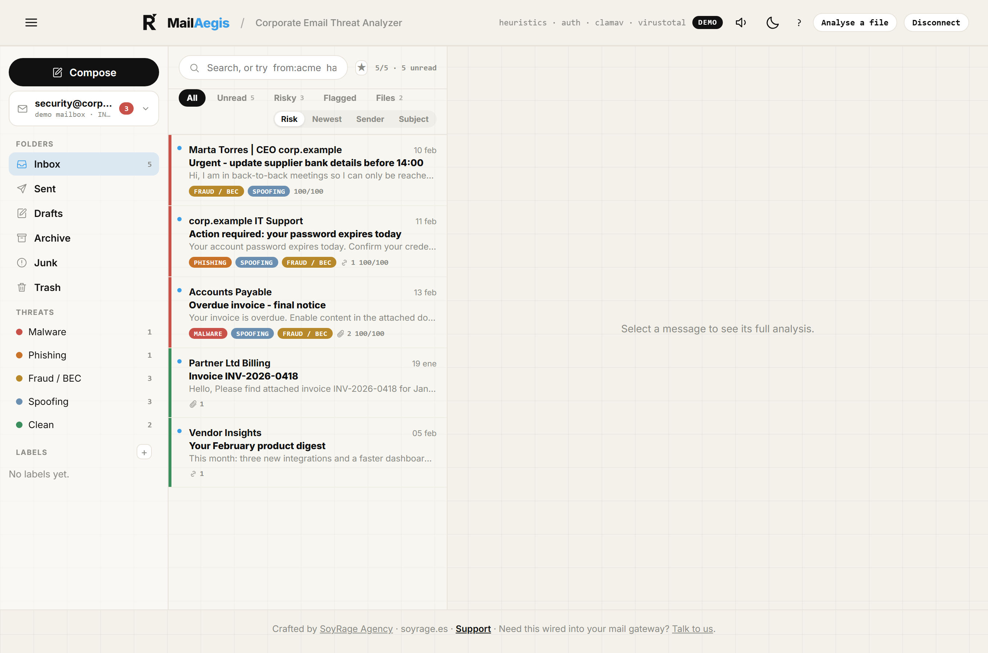Viewport: 988px width, 653px height.
Task: Click the search magnifier icon
Action: click(x=194, y=68)
